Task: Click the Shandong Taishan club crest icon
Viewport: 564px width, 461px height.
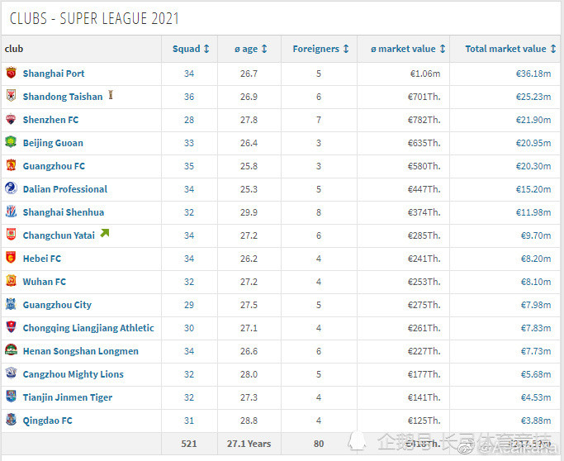Action: pos(11,96)
